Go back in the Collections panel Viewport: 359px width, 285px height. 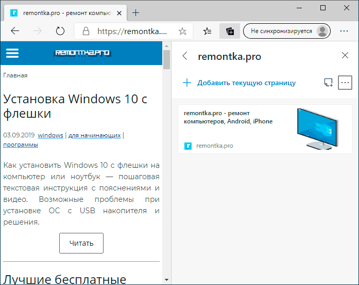coord(185,56)
